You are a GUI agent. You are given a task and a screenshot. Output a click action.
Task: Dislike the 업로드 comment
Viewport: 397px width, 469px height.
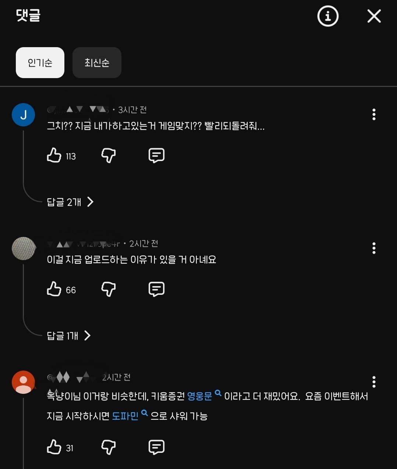click(109, 289)
